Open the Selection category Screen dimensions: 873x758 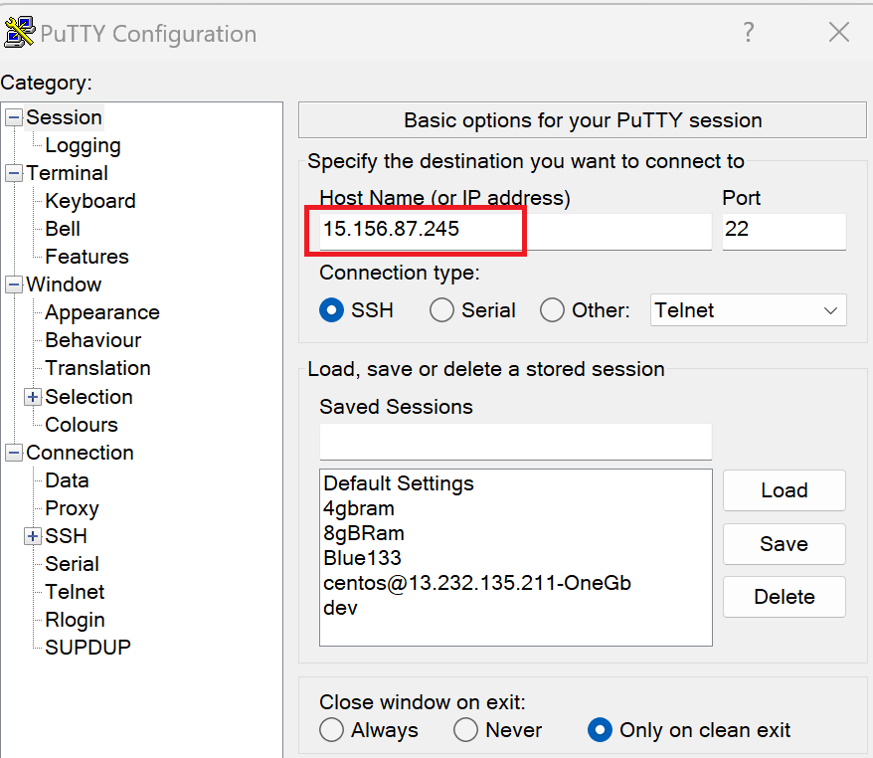pos(88,397)
